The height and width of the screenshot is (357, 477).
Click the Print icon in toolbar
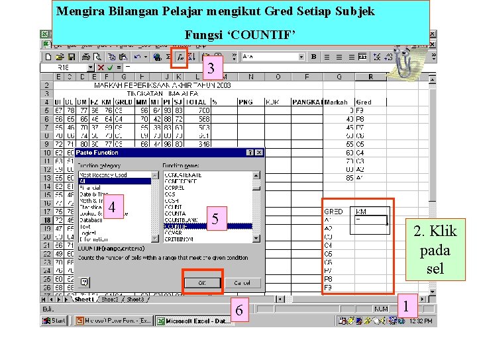pos(85,57)
